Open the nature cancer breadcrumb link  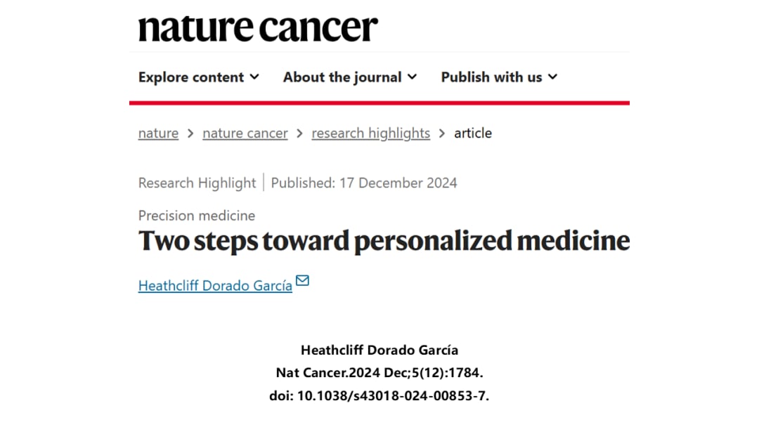tap(245, 133)
